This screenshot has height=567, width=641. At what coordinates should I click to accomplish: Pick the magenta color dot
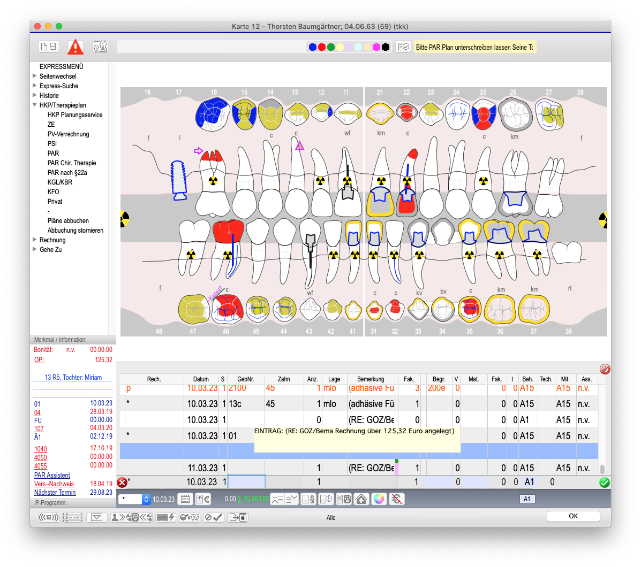pyautogui.click(x=376, y=47)
